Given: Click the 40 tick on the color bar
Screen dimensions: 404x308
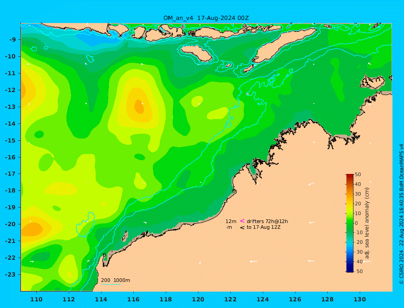Looking at the screenshot, I should coord(358,184).
